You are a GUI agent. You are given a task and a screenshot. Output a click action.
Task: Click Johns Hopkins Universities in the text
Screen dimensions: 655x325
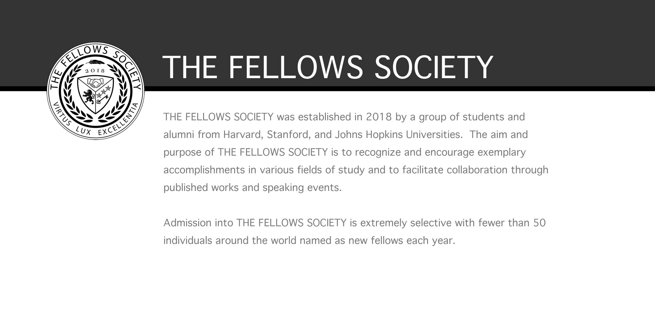pos(393,135)
